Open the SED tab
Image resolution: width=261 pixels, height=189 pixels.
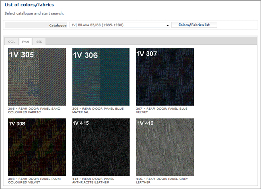click(x=39, y=42)
